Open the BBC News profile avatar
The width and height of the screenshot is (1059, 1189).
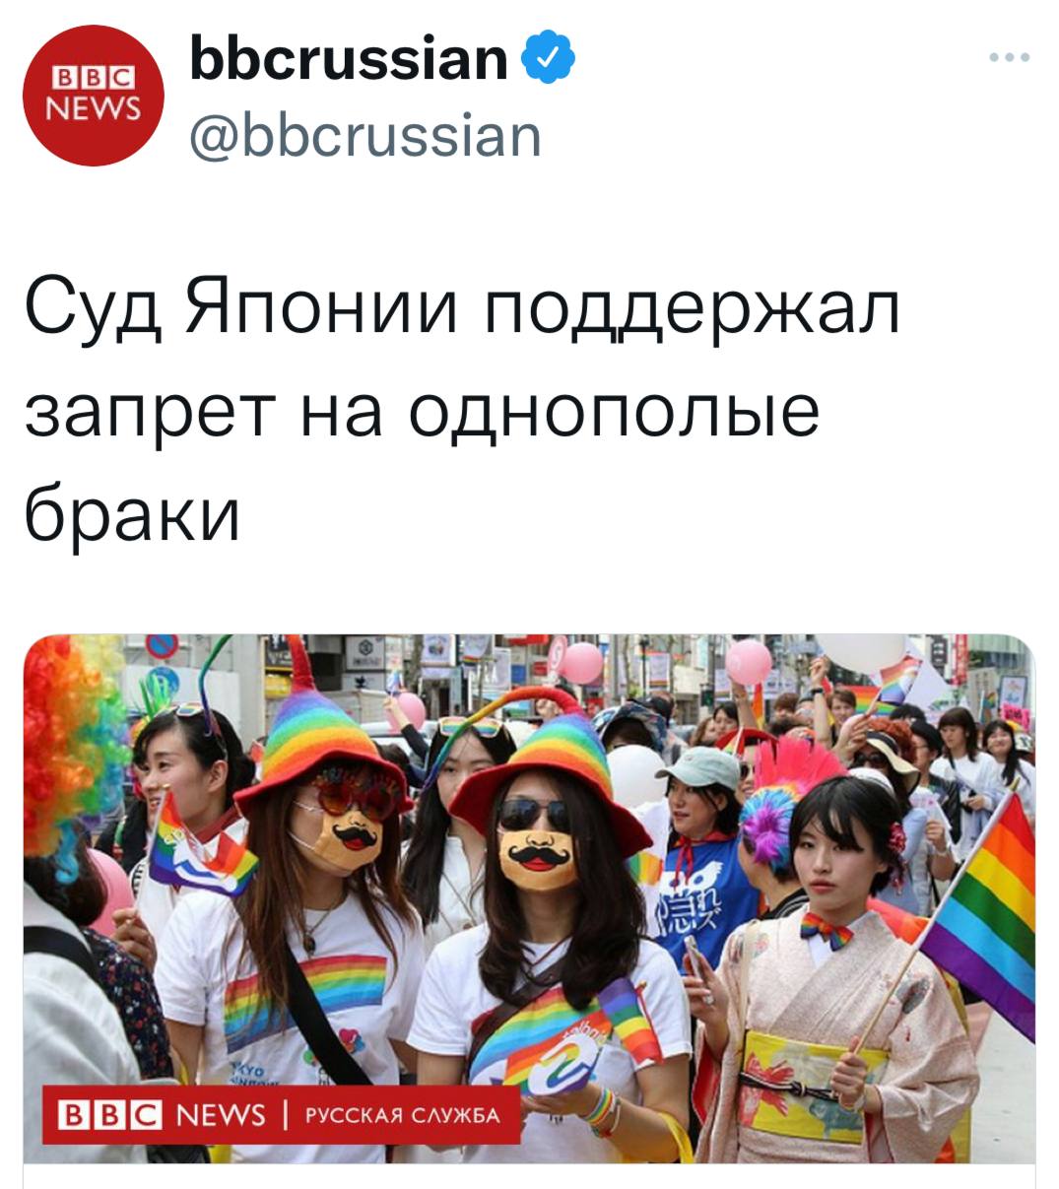[x=94, y=96]
